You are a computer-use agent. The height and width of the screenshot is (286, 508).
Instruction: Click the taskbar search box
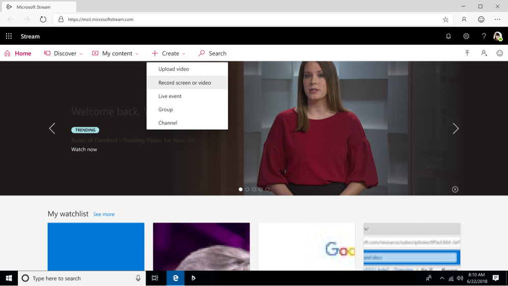click(81, 278)
